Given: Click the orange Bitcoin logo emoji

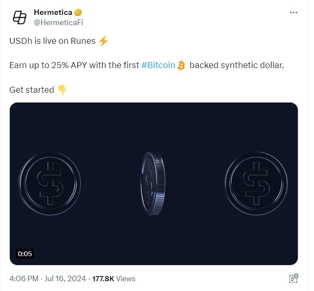Looking at the screenshot, I should tap(182, 66).
